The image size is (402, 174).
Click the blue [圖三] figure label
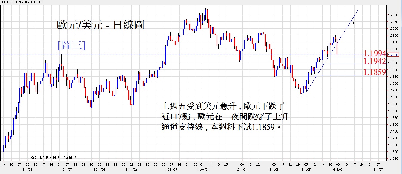(71, 45)
